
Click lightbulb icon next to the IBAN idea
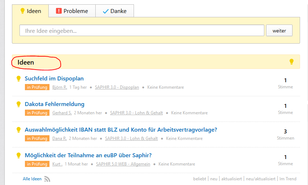click(19, 130)
